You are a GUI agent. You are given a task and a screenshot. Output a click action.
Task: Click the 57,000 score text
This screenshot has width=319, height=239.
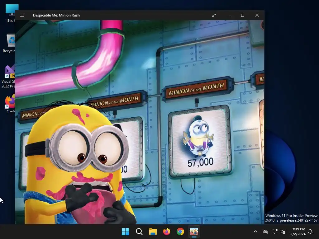click(200, 162)
